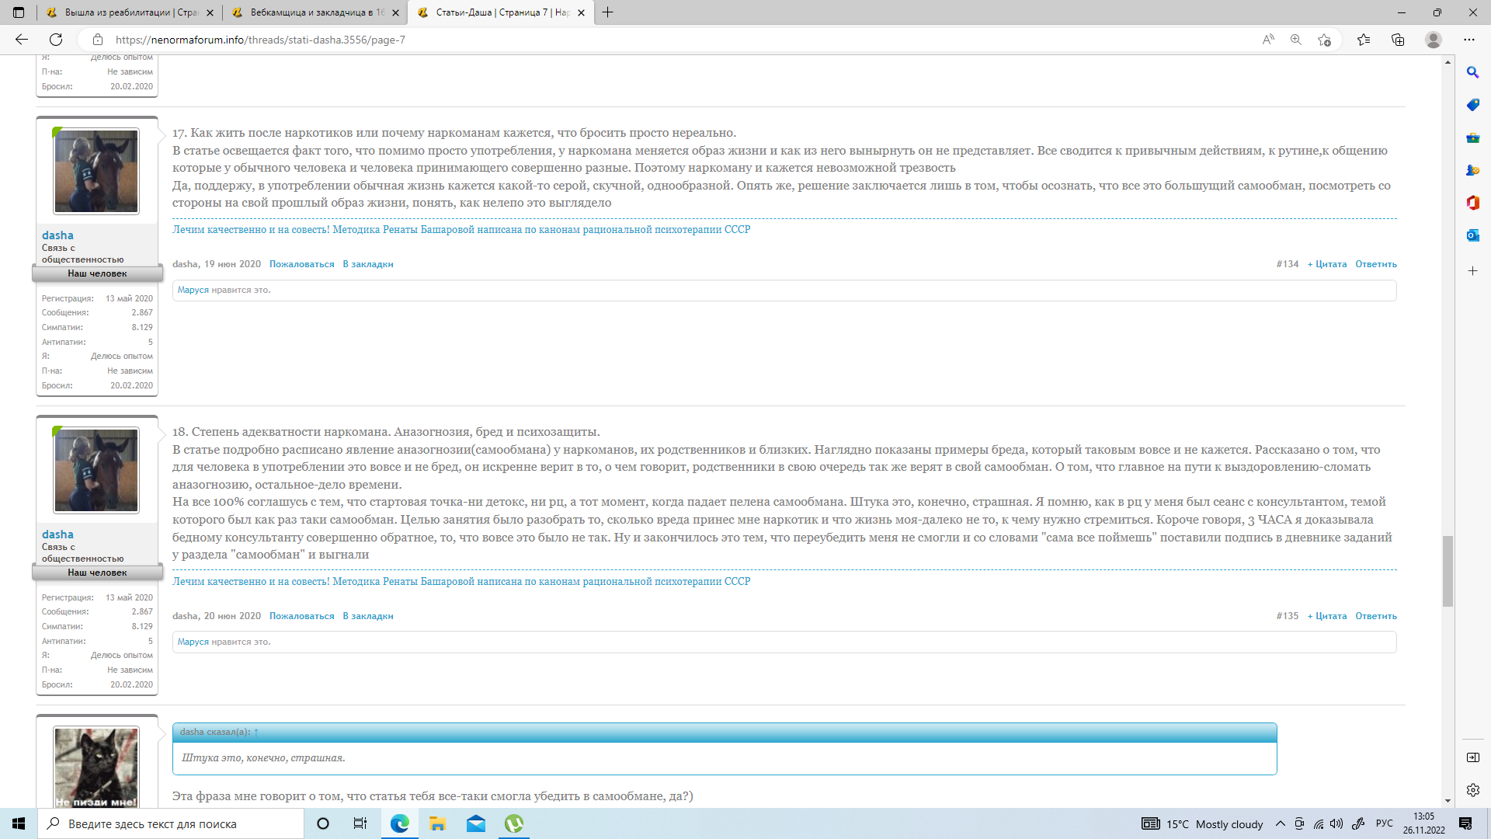Open sidebar settings gear icon
The image size is (1491, 839).
pos(1472,790)
